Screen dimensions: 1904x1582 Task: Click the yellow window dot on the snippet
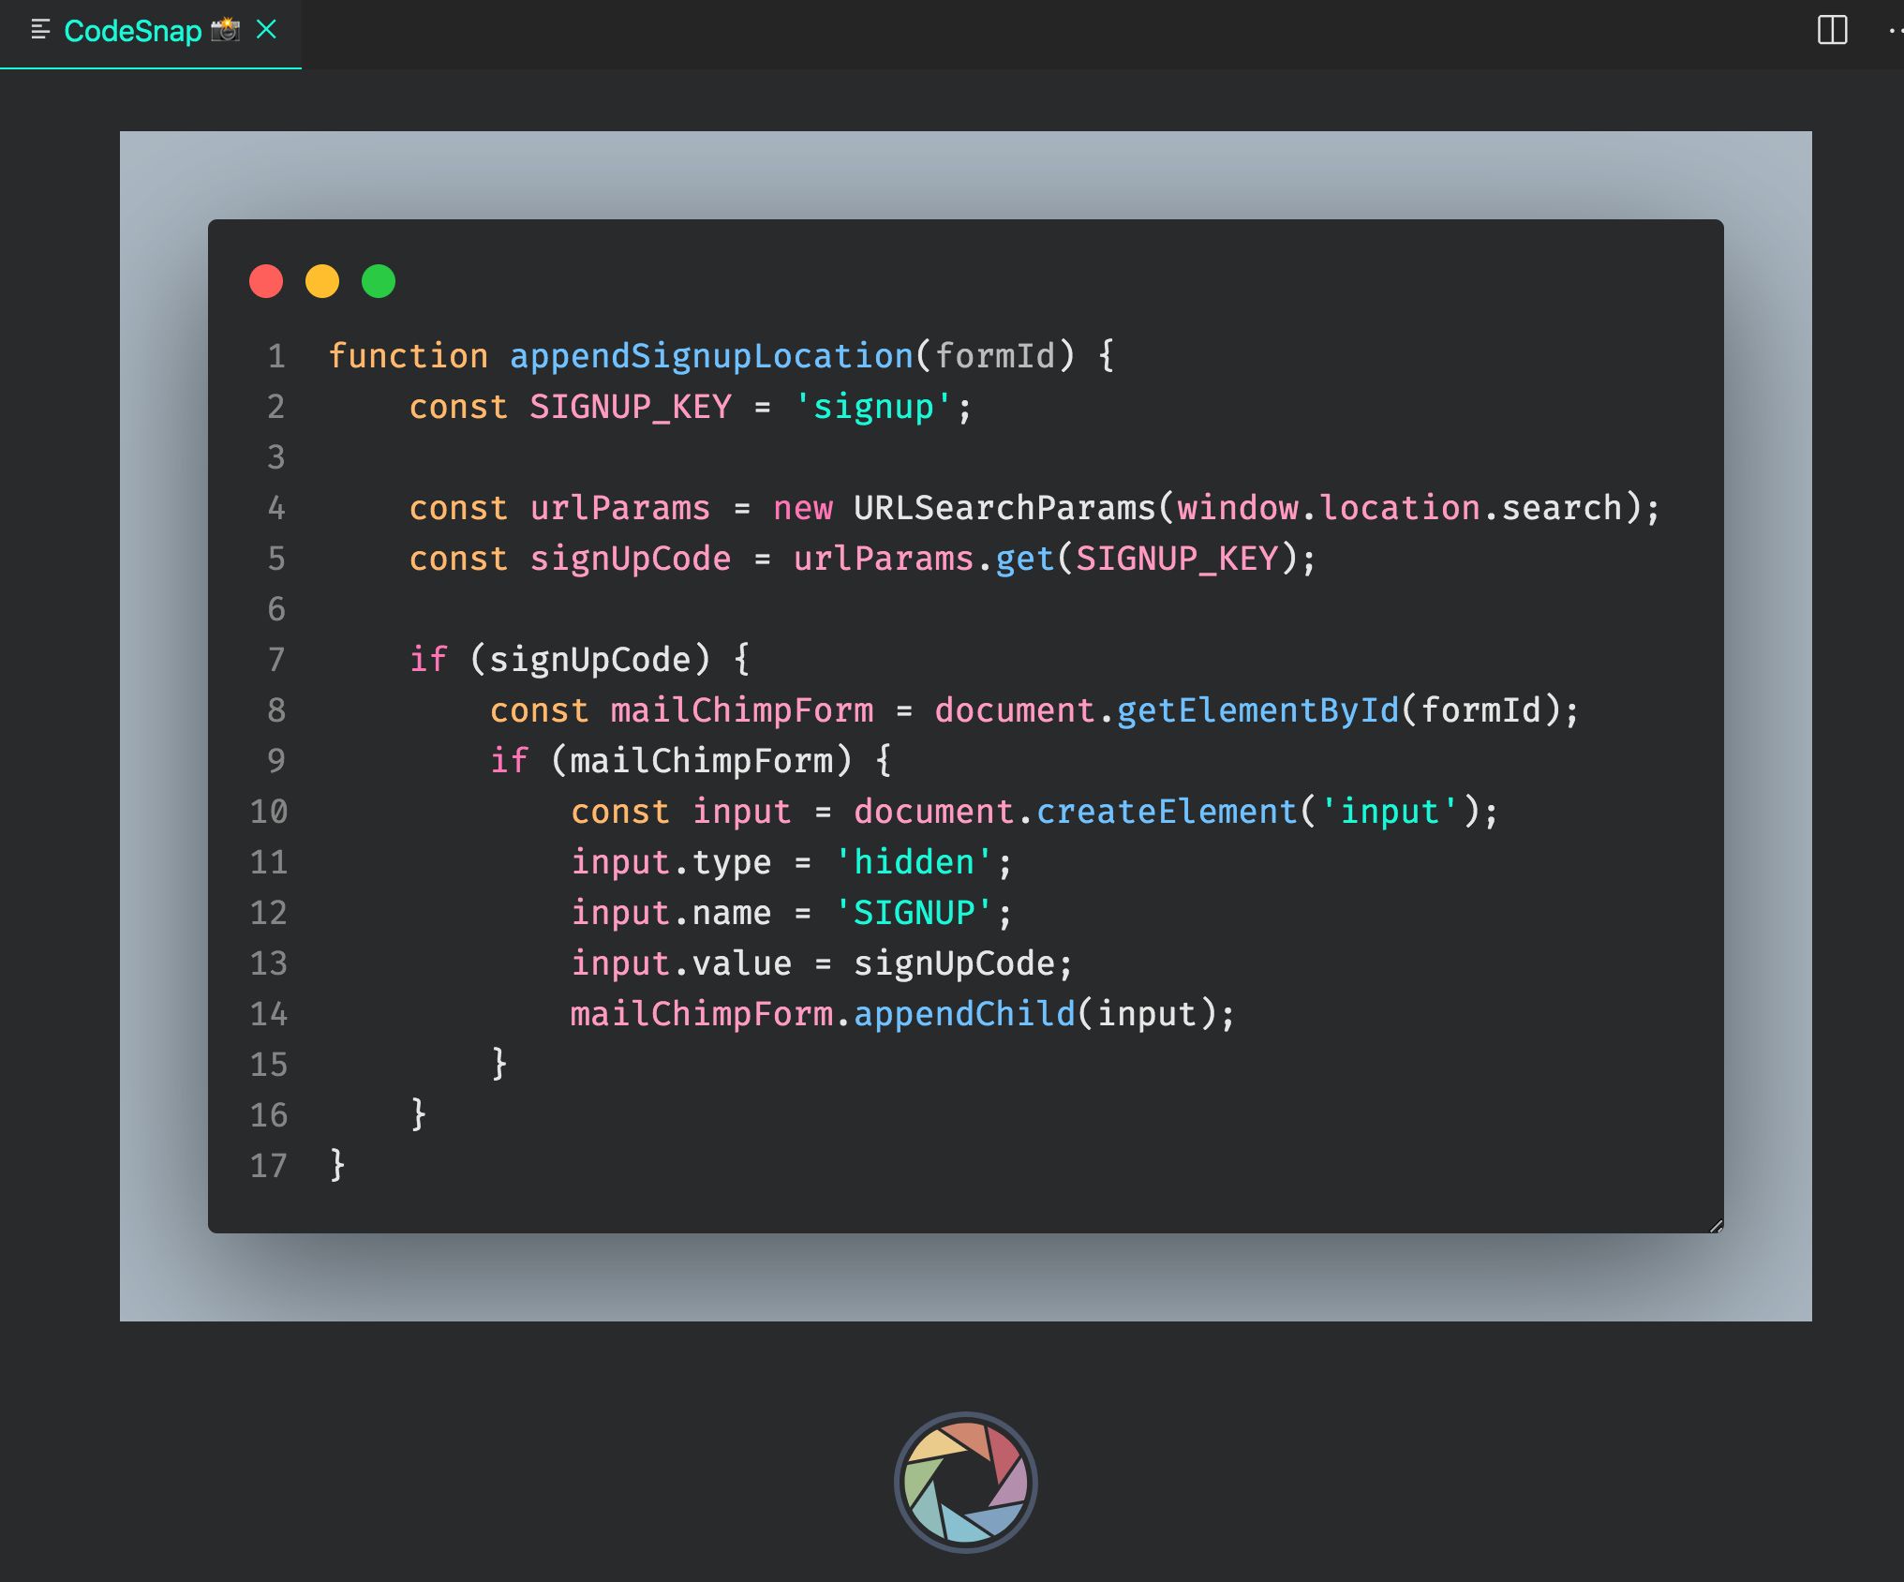323,280
